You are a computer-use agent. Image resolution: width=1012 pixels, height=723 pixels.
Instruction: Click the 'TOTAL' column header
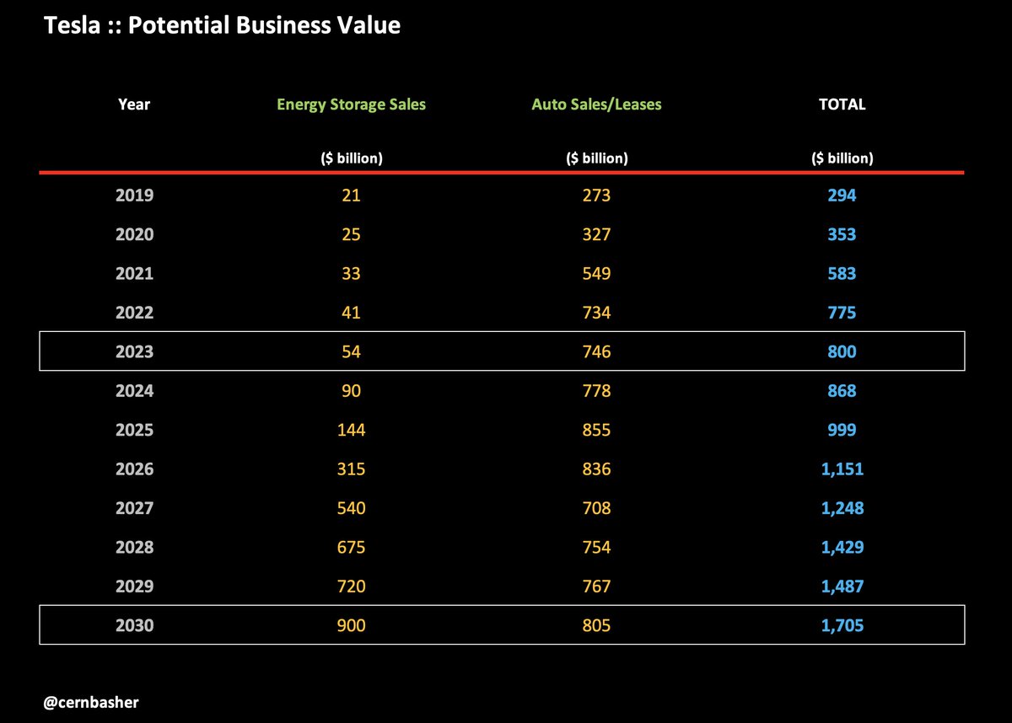[x=842, y=104]
